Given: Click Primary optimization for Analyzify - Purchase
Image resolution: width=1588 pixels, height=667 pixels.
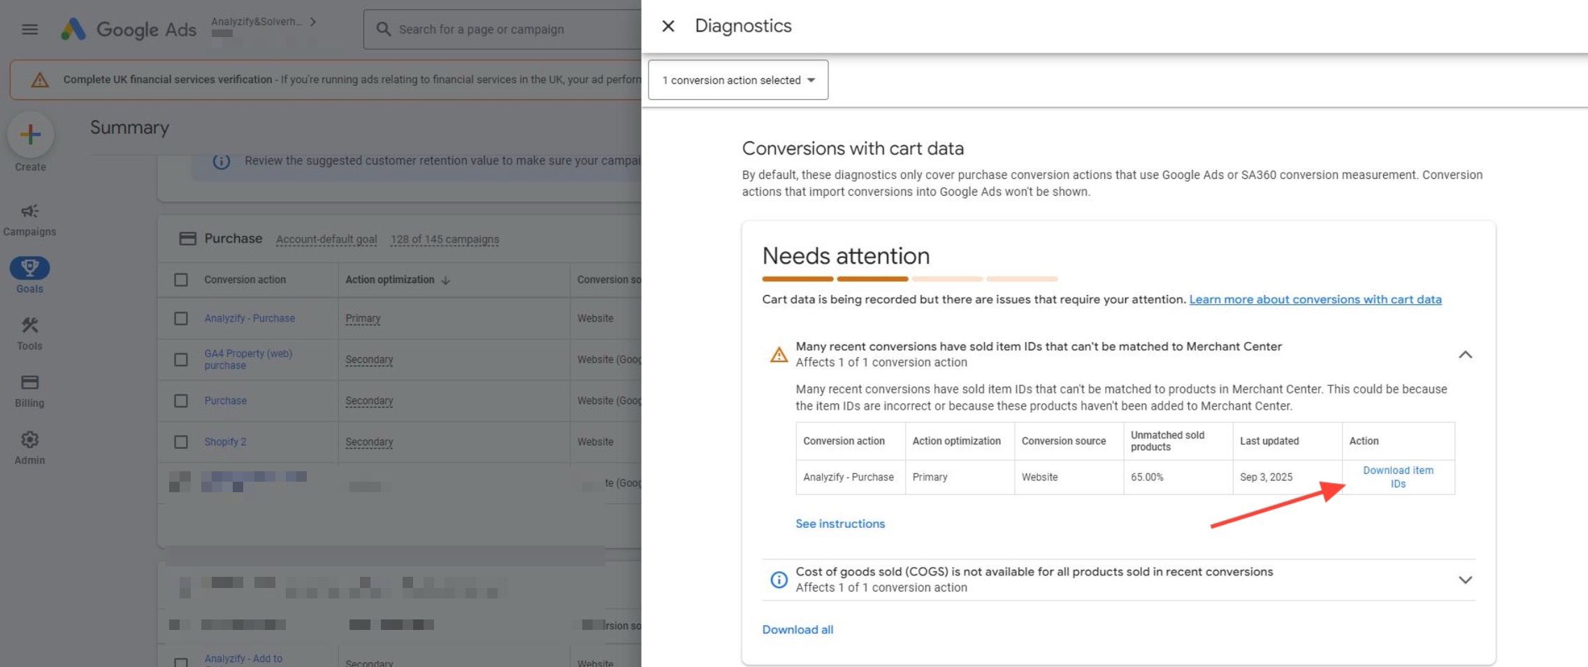Looking at the screenshot, I should [x=363, y=318].
